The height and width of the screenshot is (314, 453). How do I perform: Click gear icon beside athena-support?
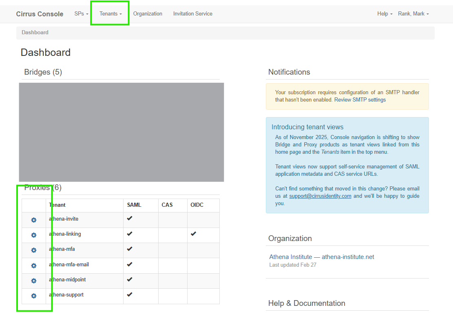(34, 296)
